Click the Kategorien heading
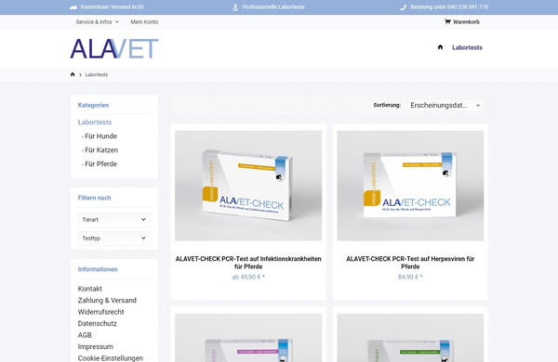This screenshot has width=558, height=362. (x=93, y=105)
